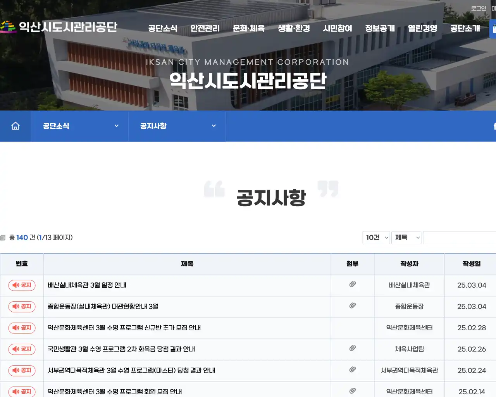This screenshot has height=397, width=496.
Task: Click inside the search input field
Action: tap(459, 238)
